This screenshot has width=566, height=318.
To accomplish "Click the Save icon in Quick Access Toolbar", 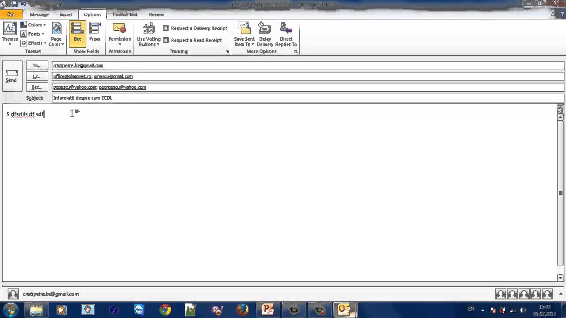I will click(x=14, y=4).
